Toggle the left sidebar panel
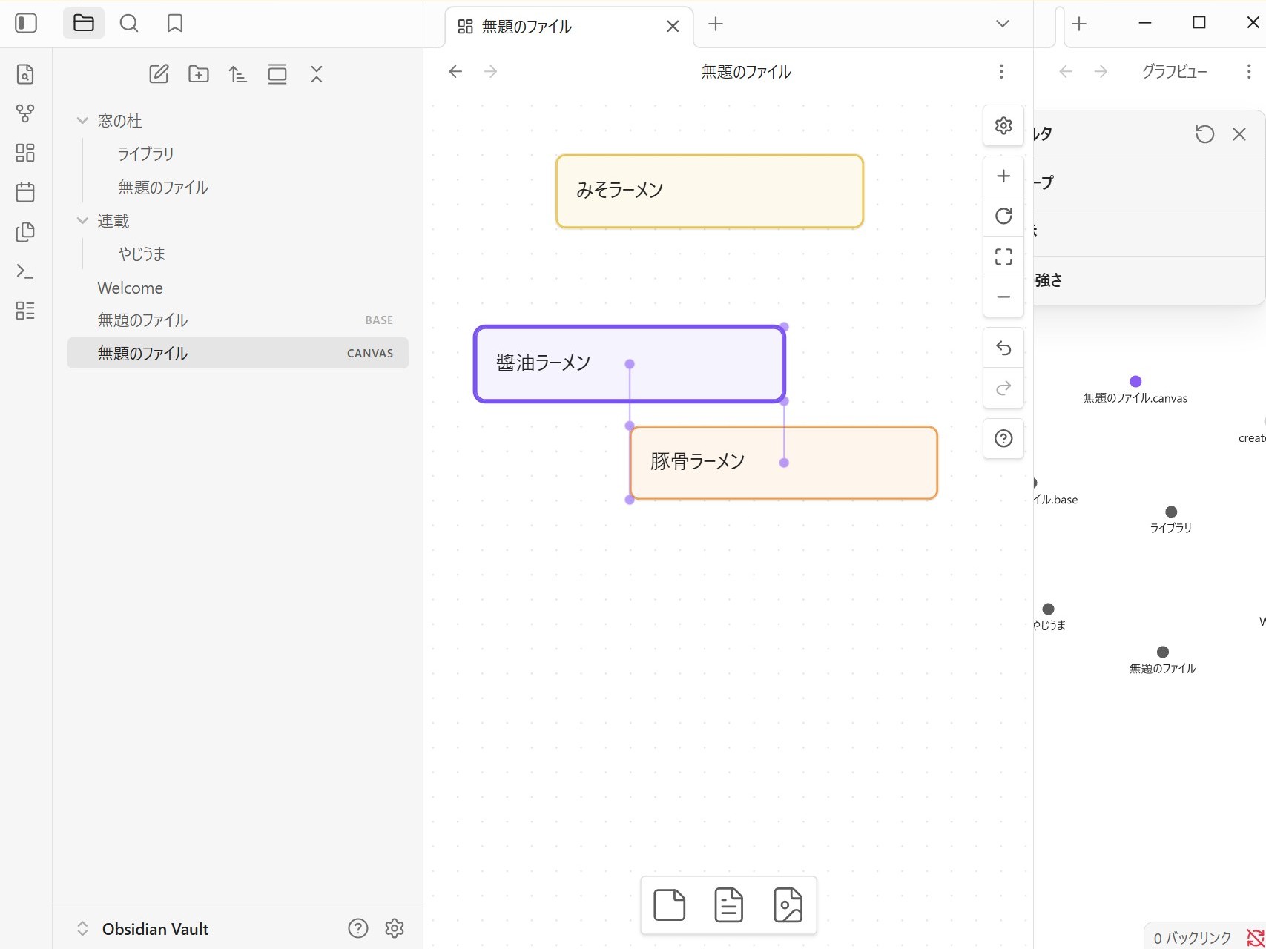 coord(26,23)
